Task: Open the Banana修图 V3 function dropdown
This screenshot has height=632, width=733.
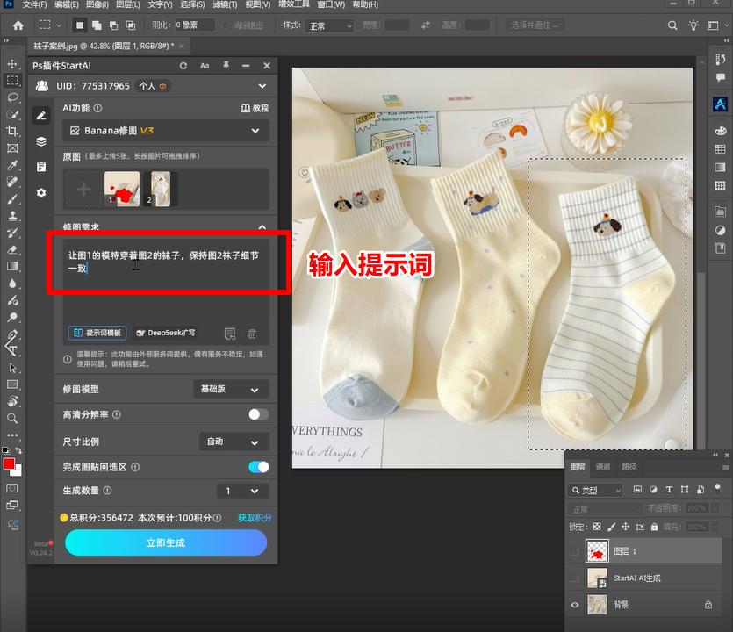Action: click(x=166, y=131)
